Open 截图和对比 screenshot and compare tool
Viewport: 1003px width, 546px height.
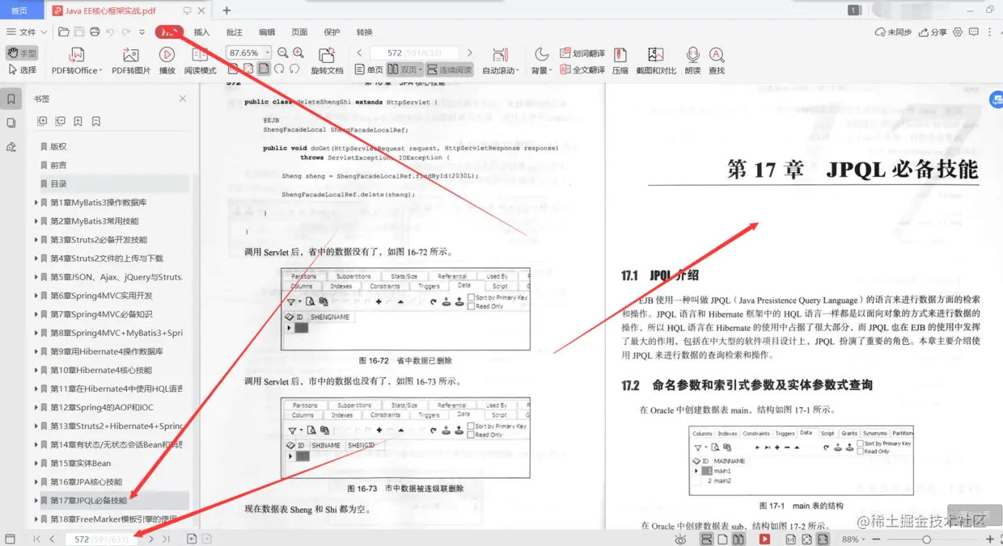656,61
